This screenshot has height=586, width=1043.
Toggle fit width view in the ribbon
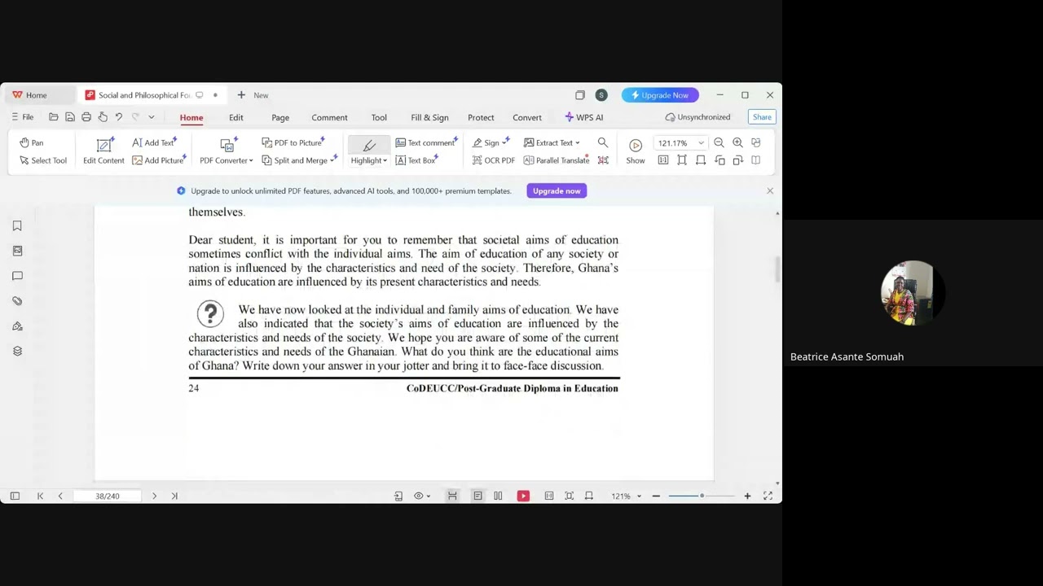pyautogui.click(x=701, y=160)
